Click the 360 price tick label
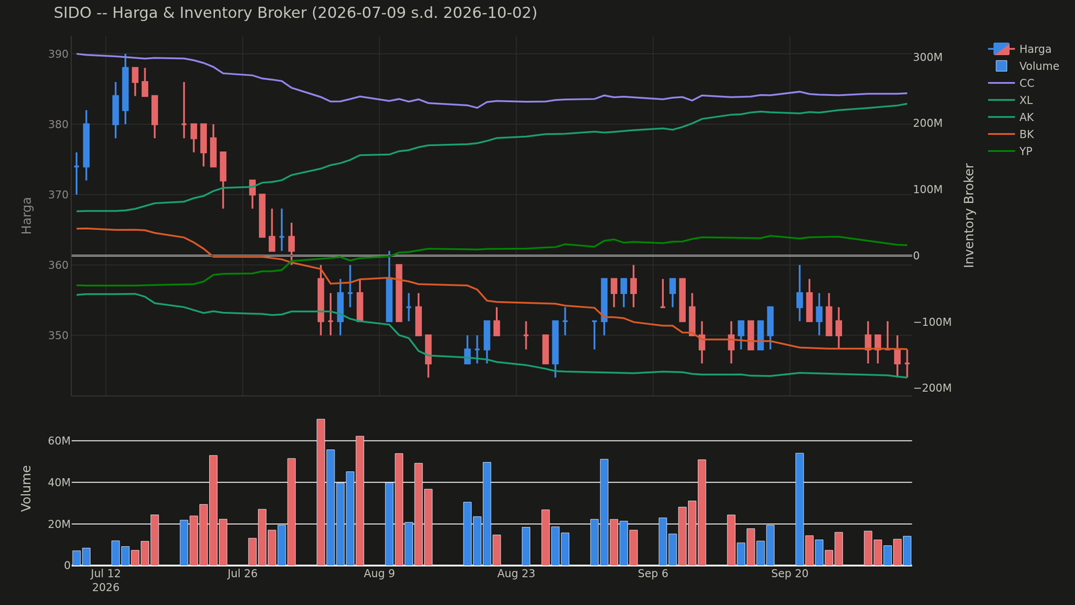Image resolution: width=1075 pixels, height=605 pixels. (x=59, y=265)
